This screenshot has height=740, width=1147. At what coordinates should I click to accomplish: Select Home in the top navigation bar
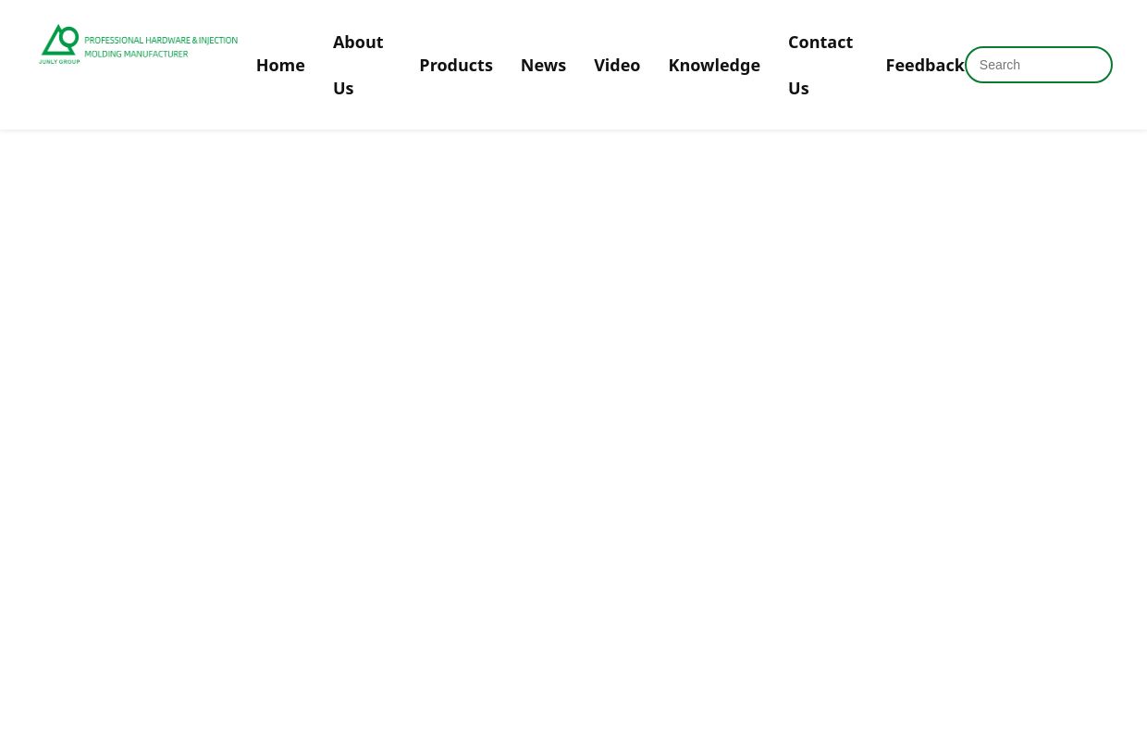pos(280,65)
